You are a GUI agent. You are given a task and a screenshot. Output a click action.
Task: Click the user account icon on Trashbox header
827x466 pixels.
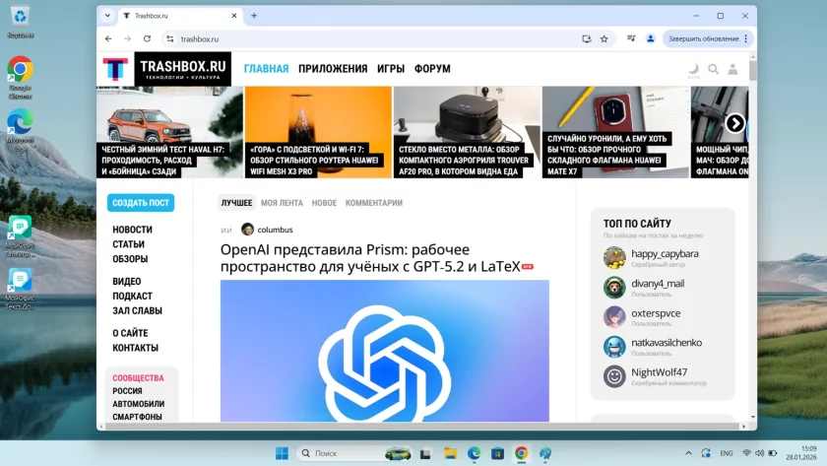pyautogui.click(x=732, y=69)
